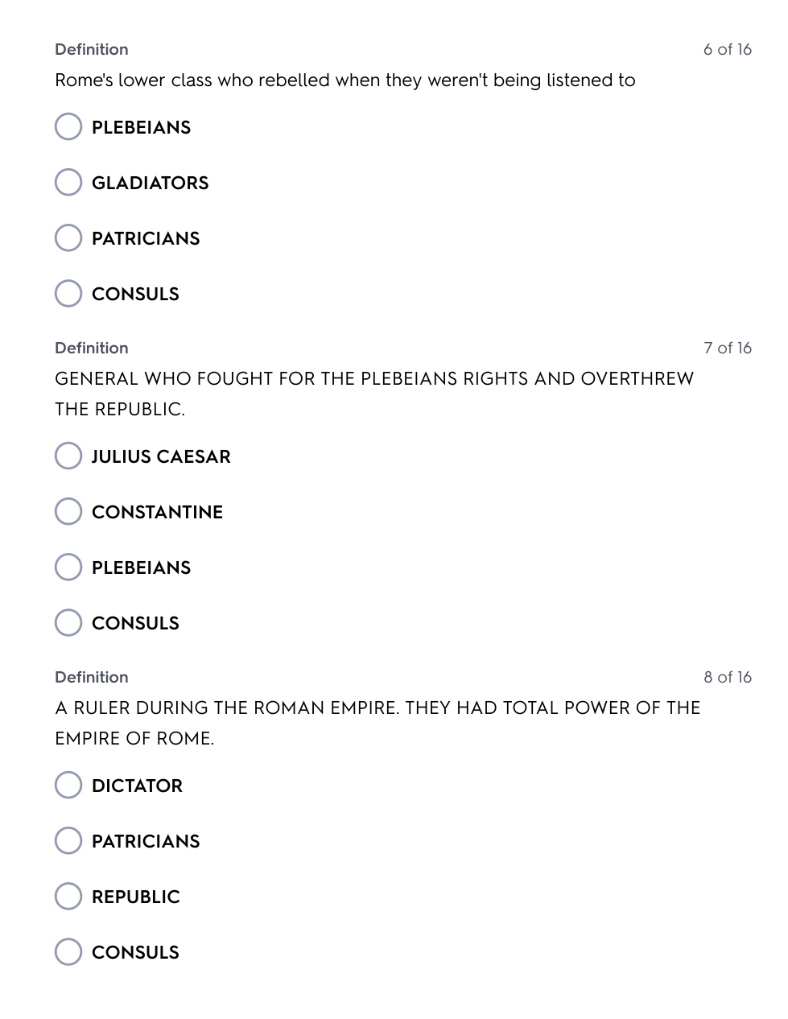Choose GLADIATORS radio option
788x1019 pixels.
[x=68, y=183]
